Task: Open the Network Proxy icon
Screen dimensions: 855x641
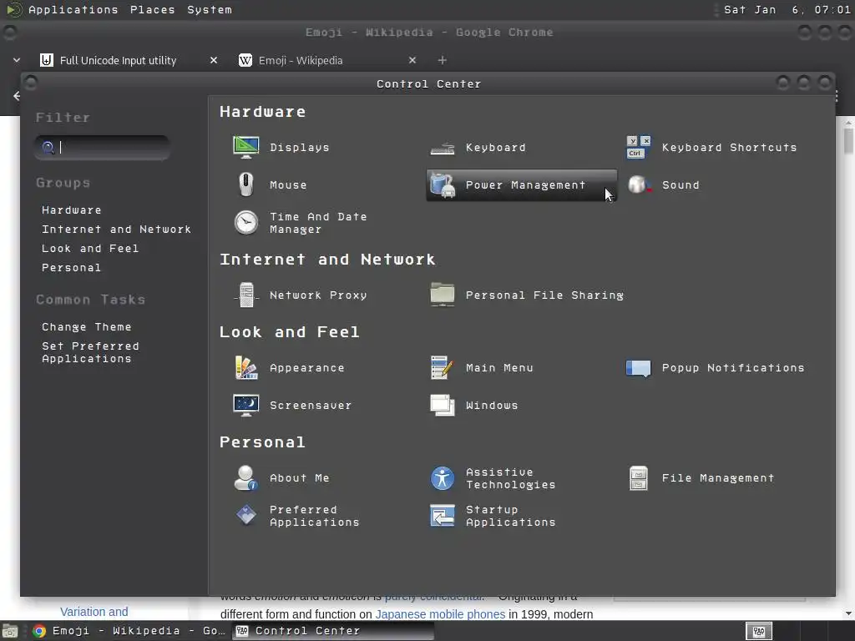Action: [246, 295]
